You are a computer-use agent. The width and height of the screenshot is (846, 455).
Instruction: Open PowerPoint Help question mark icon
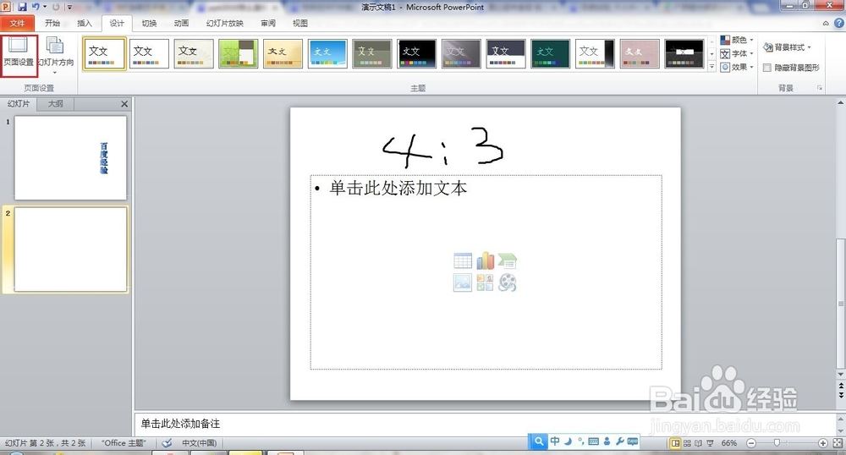coord(839,23)
